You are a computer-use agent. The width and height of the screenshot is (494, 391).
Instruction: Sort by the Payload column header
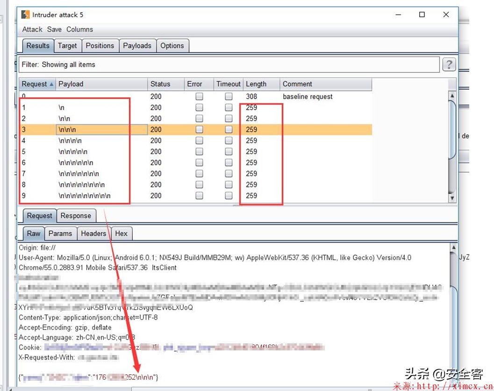(101, 84)
